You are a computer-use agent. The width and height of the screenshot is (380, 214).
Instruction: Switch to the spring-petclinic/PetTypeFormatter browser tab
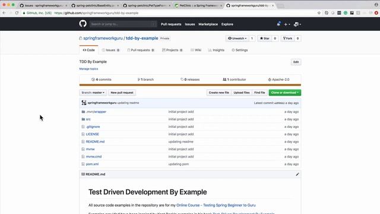(x=147, y=5)
